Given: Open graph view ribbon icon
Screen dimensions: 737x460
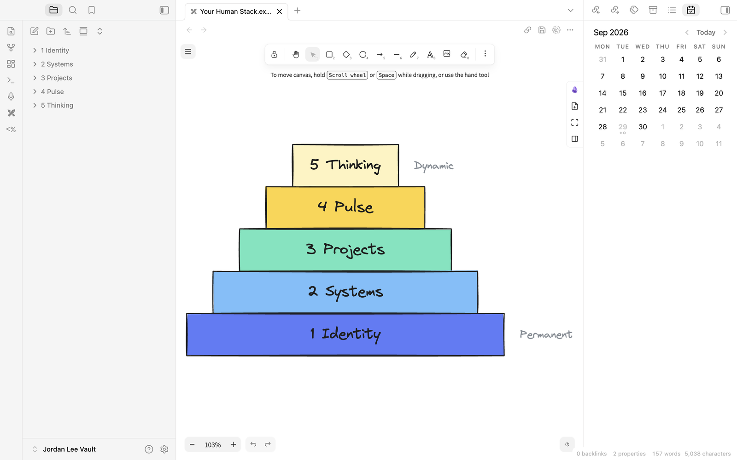Looking at the screenshot, I should coord(11,47).
